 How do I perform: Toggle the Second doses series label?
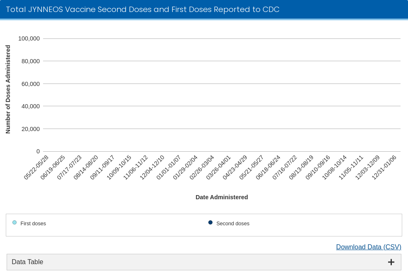(x=233, y=224)
